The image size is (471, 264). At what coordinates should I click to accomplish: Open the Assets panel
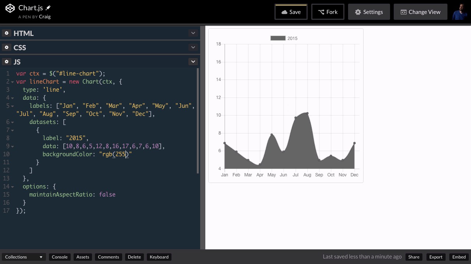click(x=83, y=257)
